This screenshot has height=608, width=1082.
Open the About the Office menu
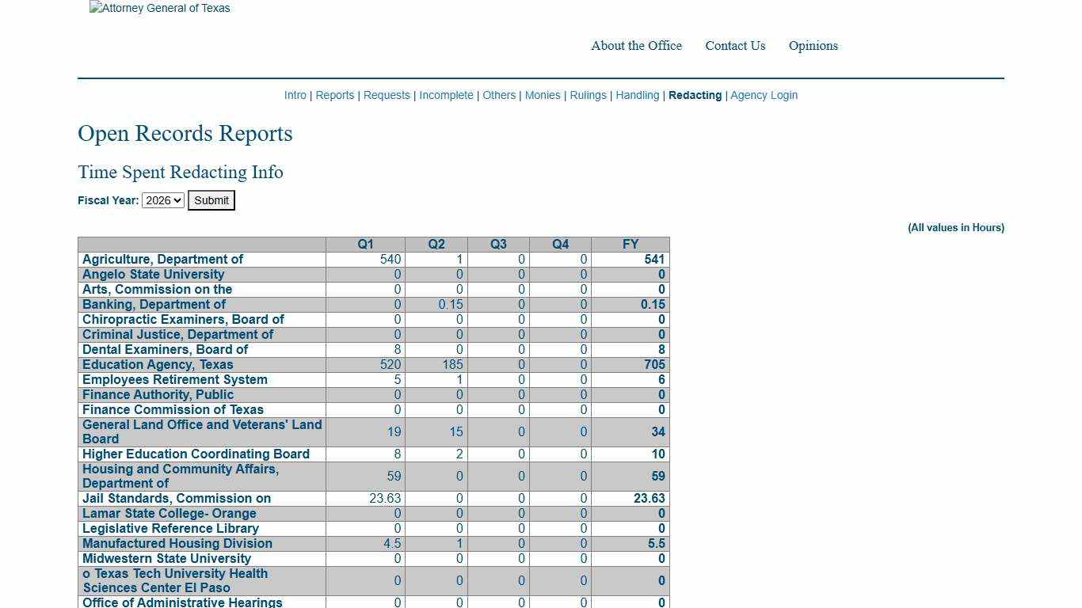point(636,46)
